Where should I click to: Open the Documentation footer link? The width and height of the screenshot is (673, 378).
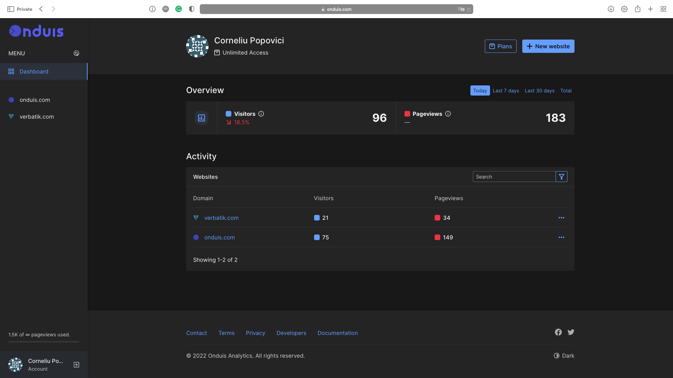338,333
